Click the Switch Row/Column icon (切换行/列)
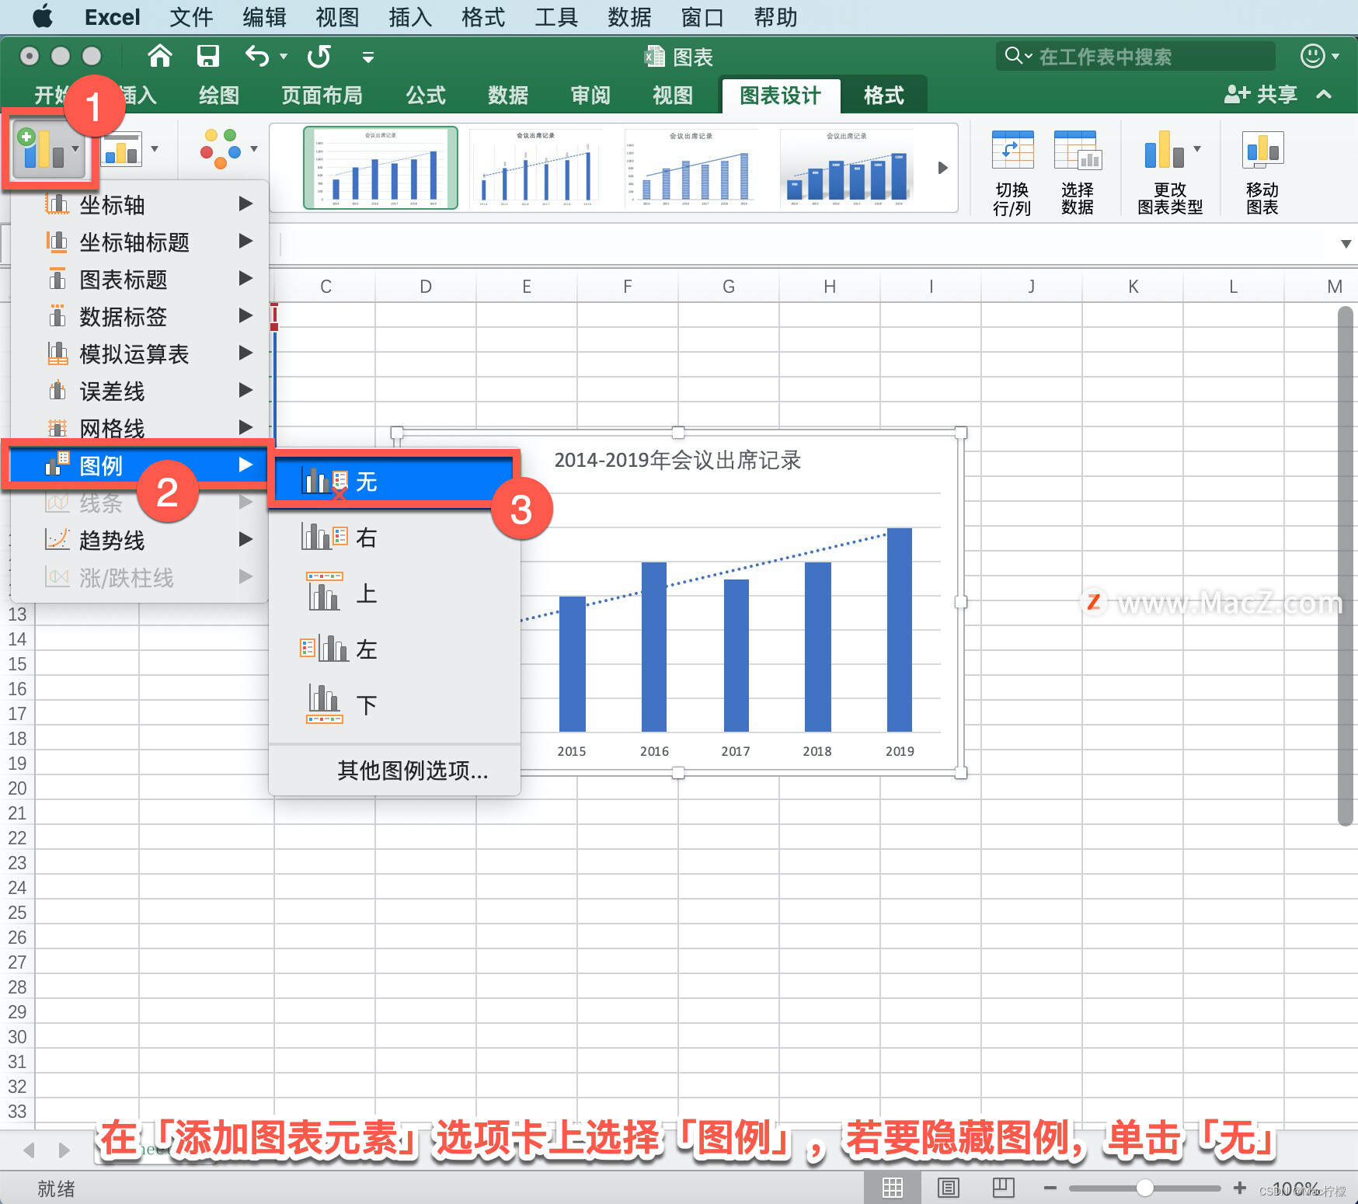 coord(1012,150)
